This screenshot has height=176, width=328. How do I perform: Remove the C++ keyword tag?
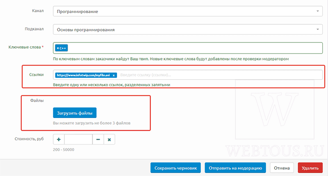tap(58, 48)
